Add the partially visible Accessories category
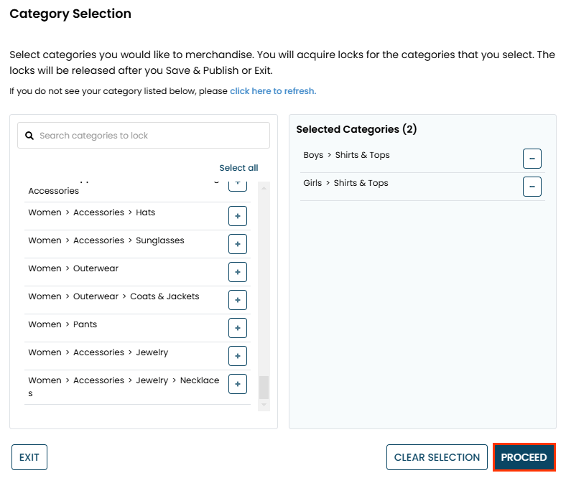Viewport: 566px width, 478px height. [238, 185]
